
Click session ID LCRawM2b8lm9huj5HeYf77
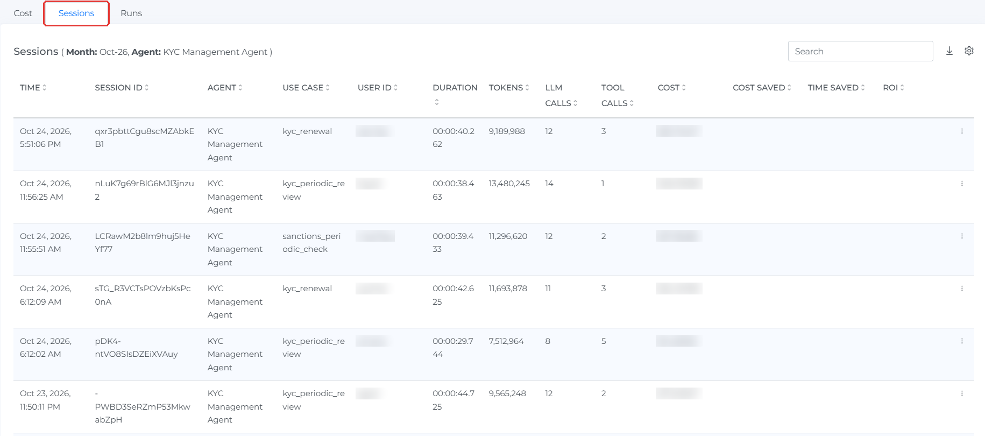(x=143, y=243)
